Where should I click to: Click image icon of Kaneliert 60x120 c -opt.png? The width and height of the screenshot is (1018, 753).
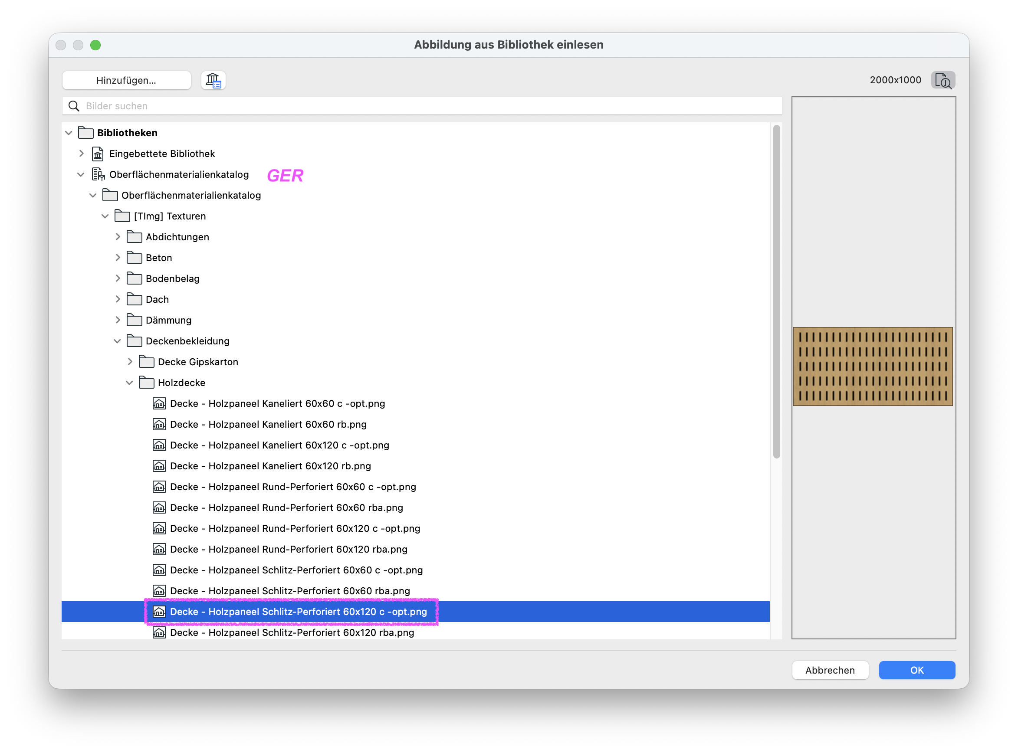pos(159,445)
